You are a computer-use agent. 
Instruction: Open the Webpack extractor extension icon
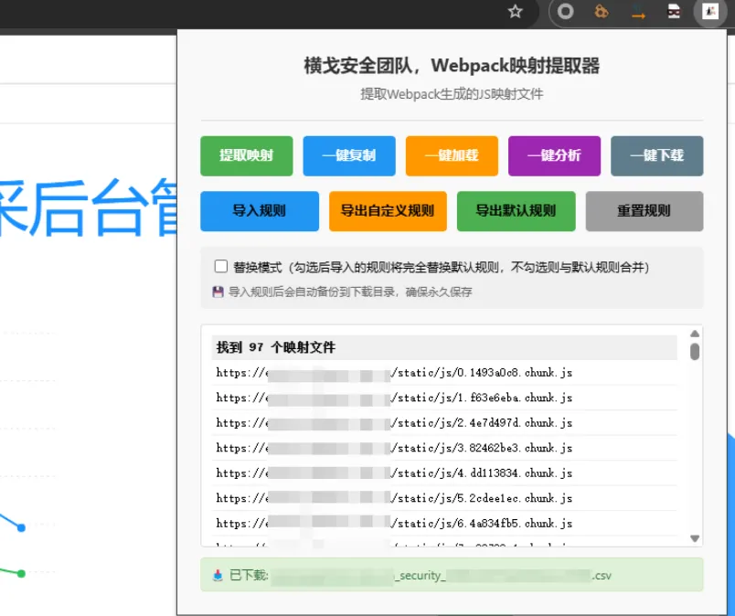pos(710,11)
